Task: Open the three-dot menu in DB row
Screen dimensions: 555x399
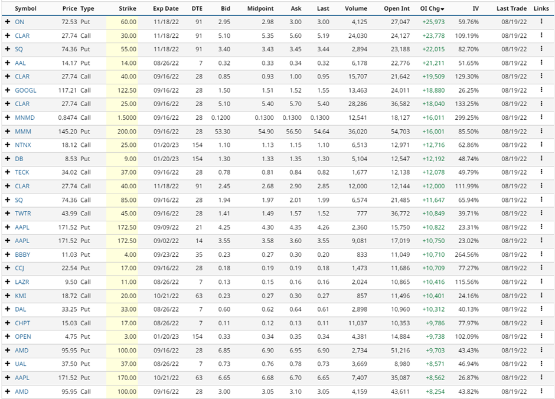Action: point(541,158)
